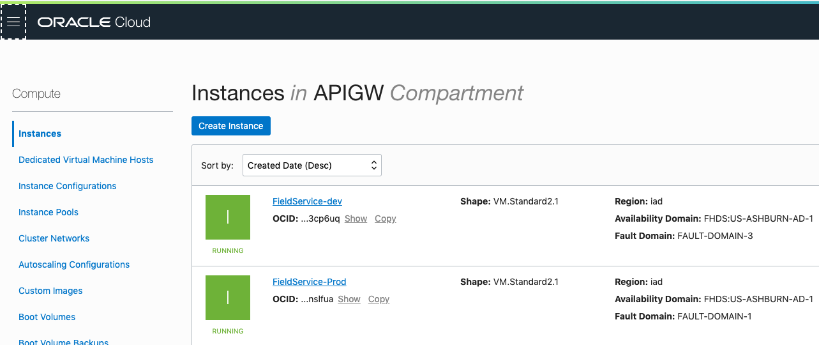Copy the OCID of FieldService-dev
Screen dimensions: 819x345
386,218
